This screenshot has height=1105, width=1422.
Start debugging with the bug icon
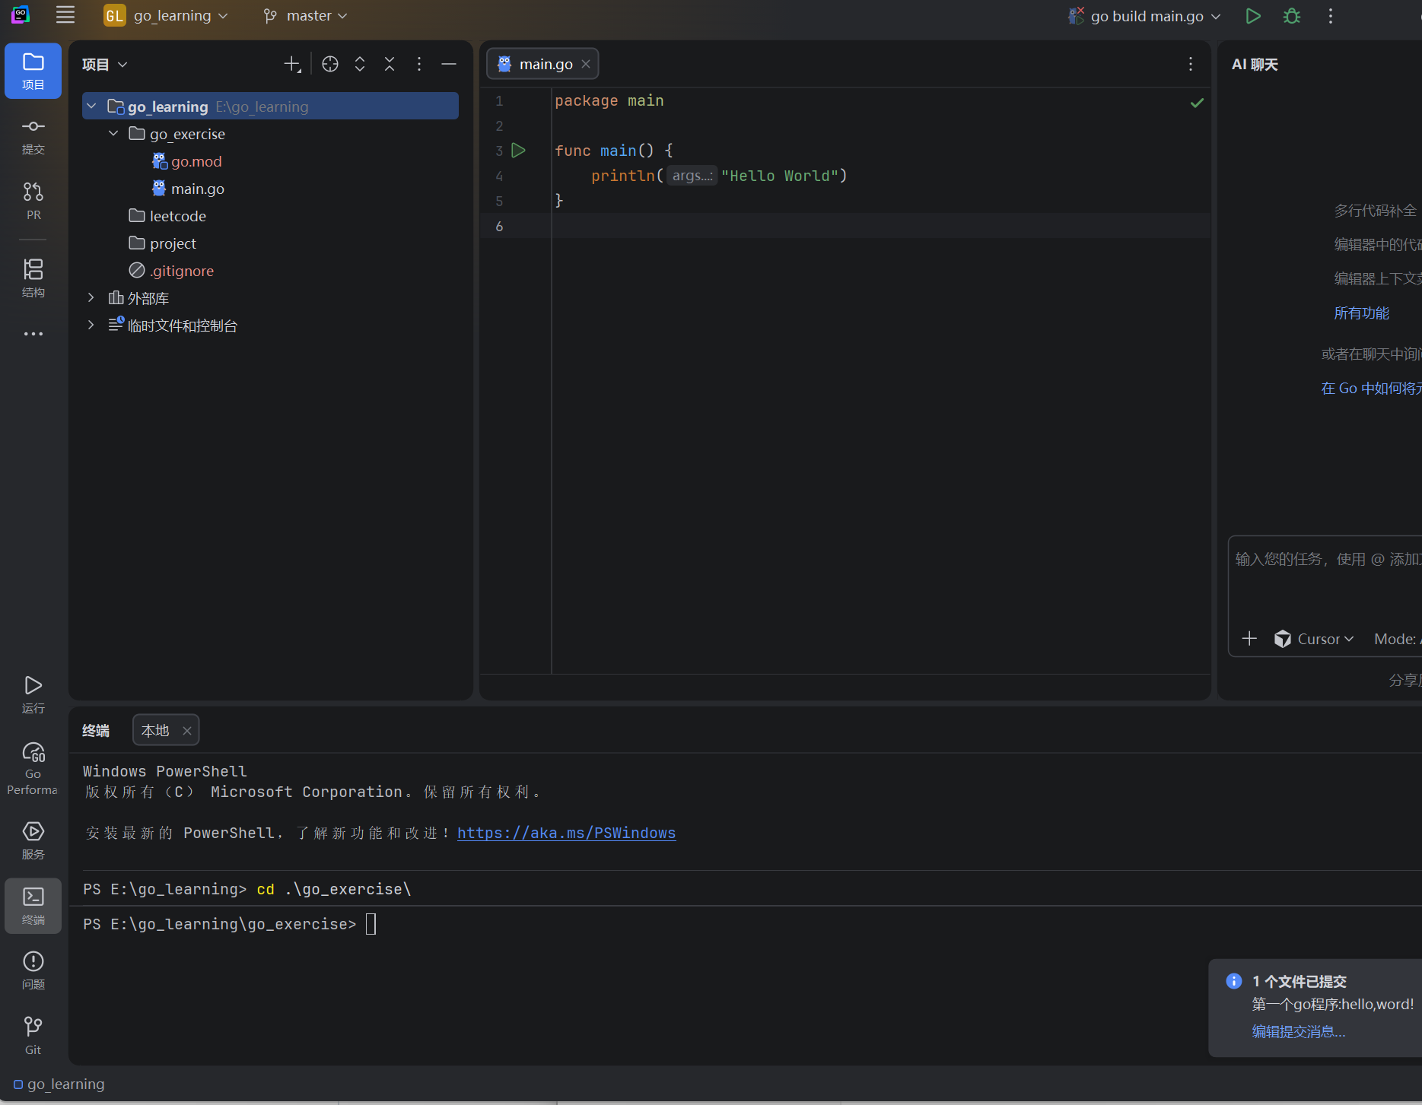point(1292,16)
